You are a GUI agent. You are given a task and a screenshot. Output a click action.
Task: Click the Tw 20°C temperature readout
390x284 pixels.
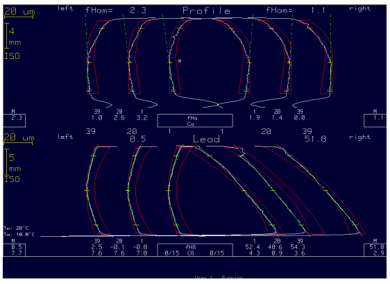[x=16, y=228]
